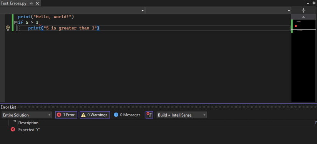The height and width of the screenshot is (144, 317).
Task: Click the red error icon beside Expected ":"
Action: tap(13, 129)
